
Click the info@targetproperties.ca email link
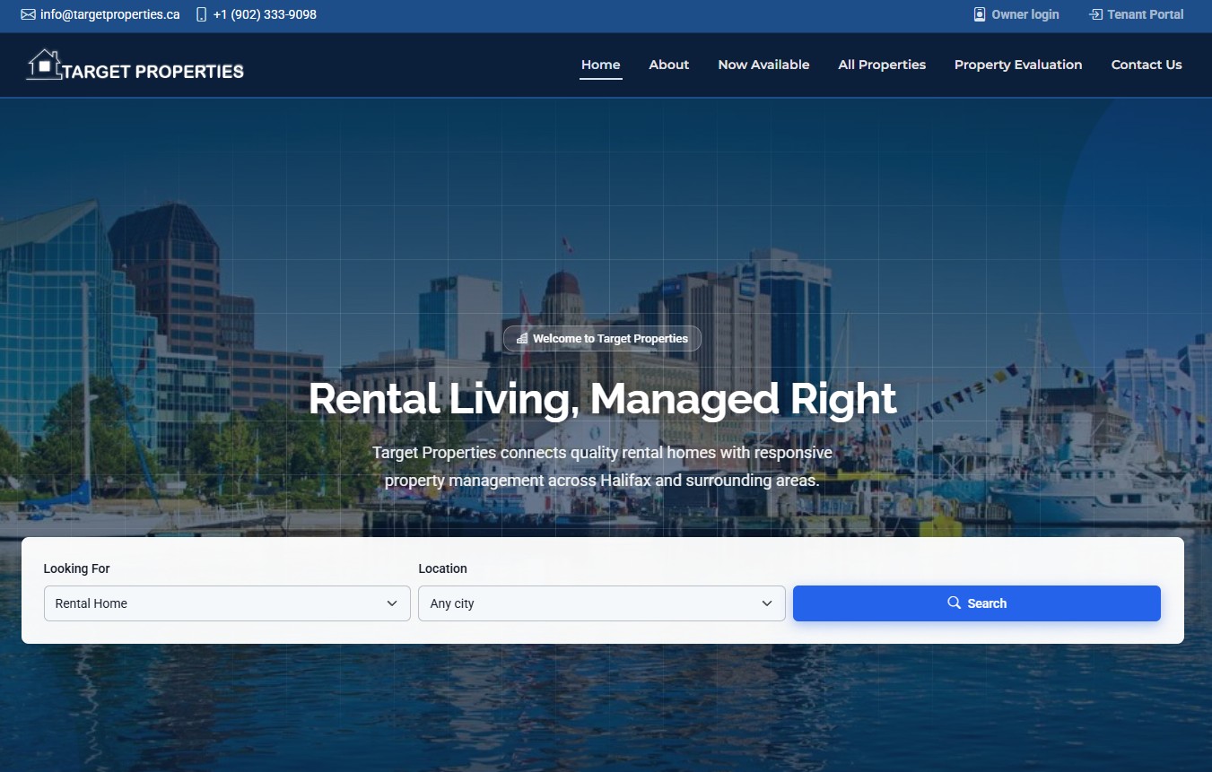point(109,15)
